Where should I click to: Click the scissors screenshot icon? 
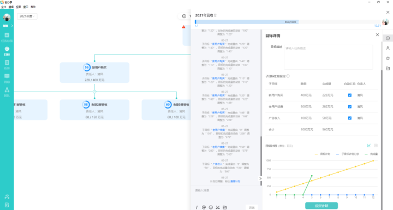click(x=218, y=207)
